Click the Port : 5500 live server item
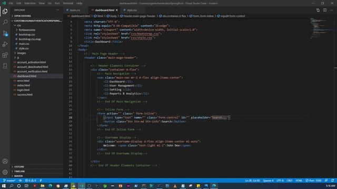The height and width of the screenshot is (189, 337). point(313,181)
